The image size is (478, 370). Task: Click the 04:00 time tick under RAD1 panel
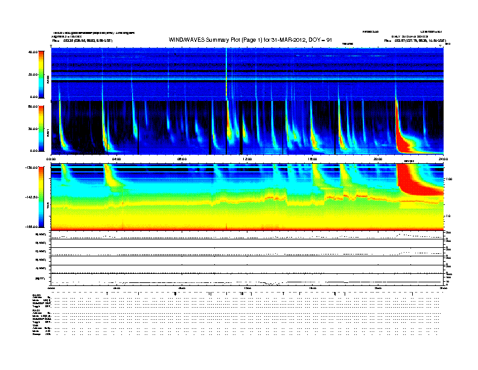(x=116, y=159)
